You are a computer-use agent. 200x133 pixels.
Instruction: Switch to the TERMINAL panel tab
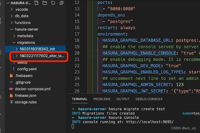(80, 99)
